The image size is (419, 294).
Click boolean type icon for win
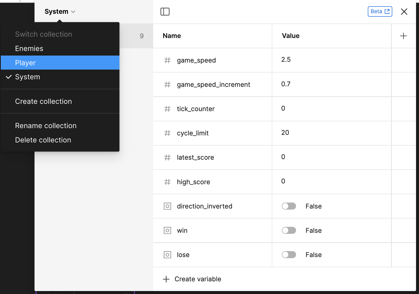tap(167, 230)
